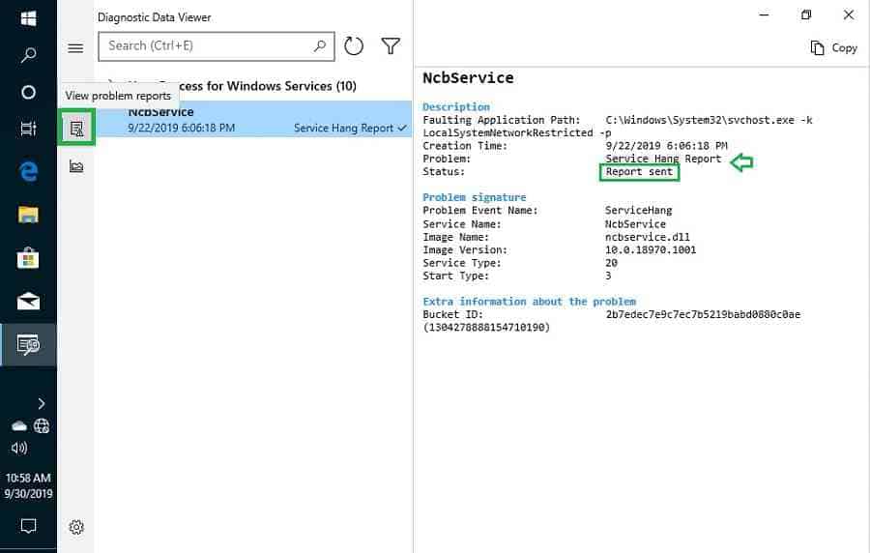Open Diagnostic Data Viewer settings gear

[76, 526]
